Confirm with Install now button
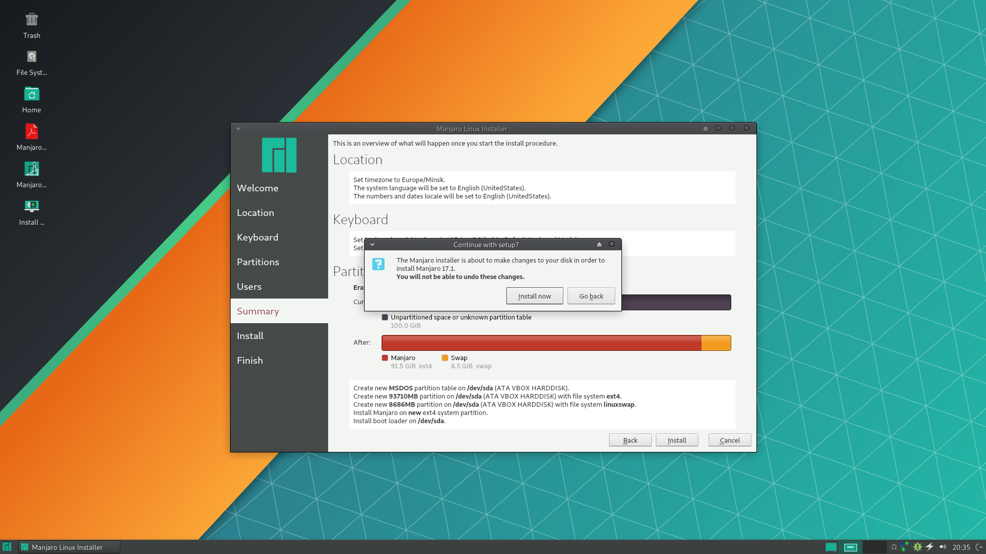This screenshot has height=554, width=986. [535, 296]
